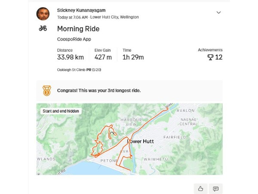258x194 pixels.
Task: Click the 427 m elevation gain stat
Action: click(x=103, y=57)
